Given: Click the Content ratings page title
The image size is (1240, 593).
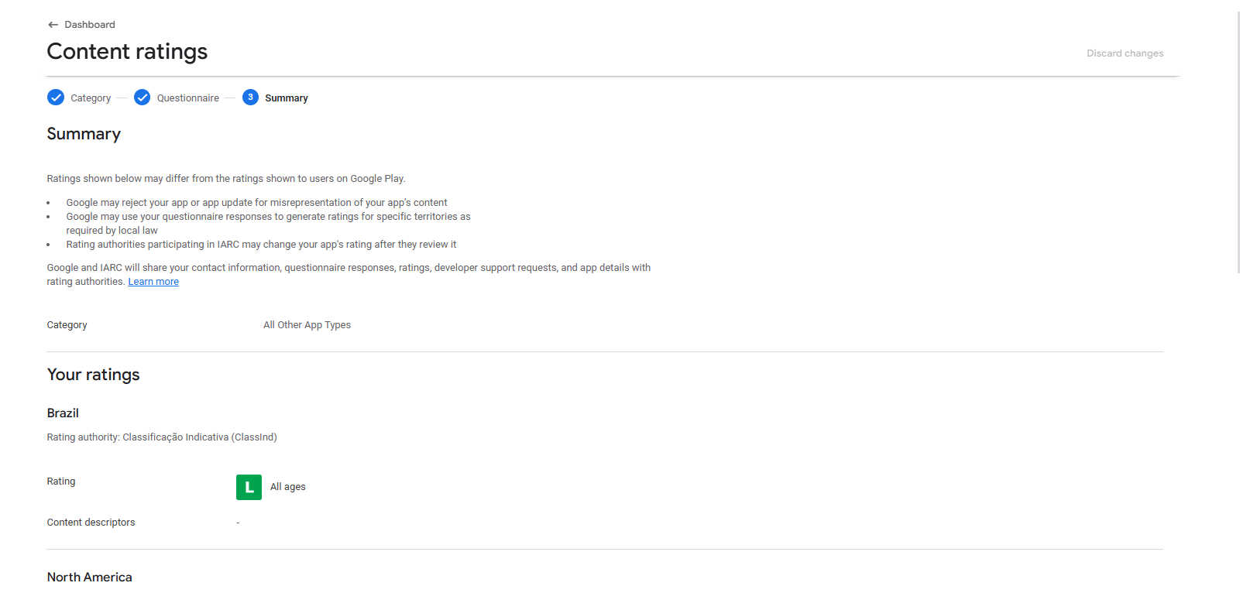Looking at the screenshot, I should pyautogui.click(x=127, y=51).
